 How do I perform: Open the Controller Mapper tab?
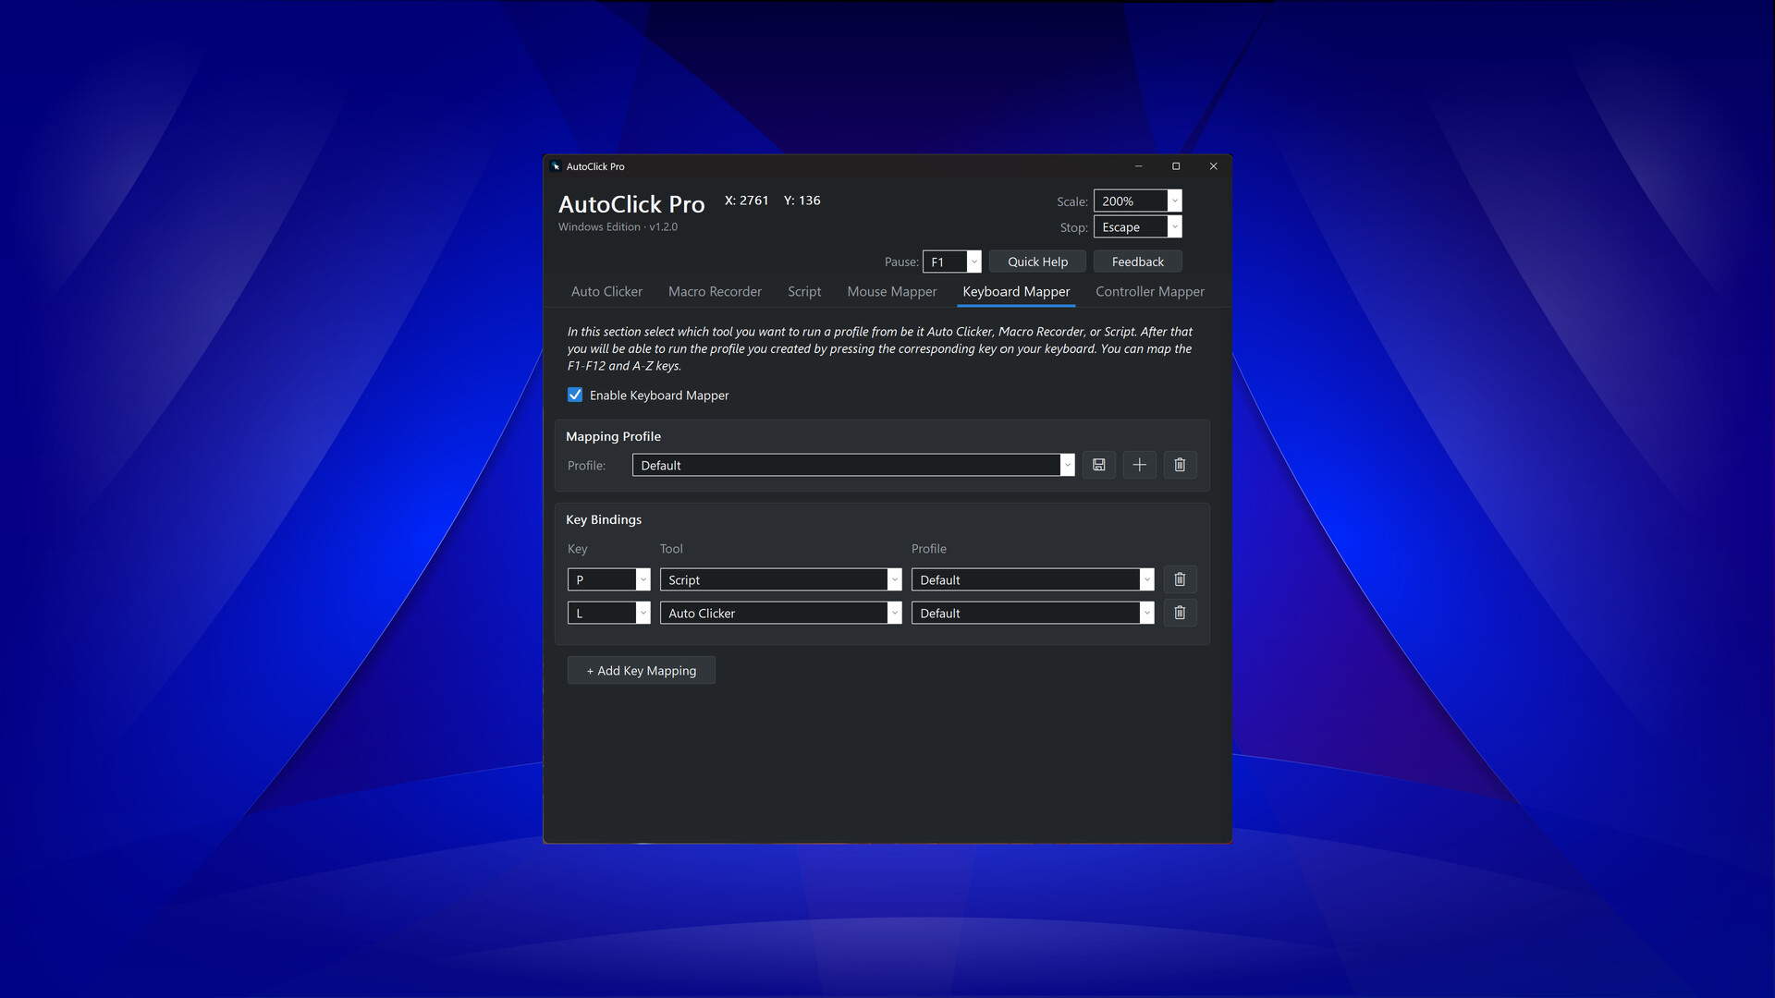1149,291
